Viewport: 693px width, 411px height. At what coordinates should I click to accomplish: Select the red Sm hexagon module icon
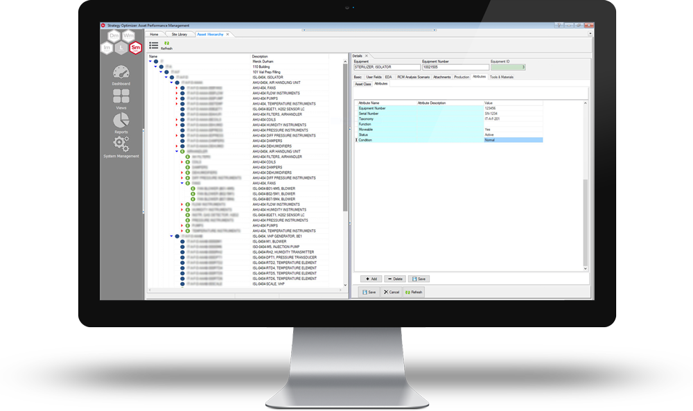pyautogui.click(x=134, y=48)
